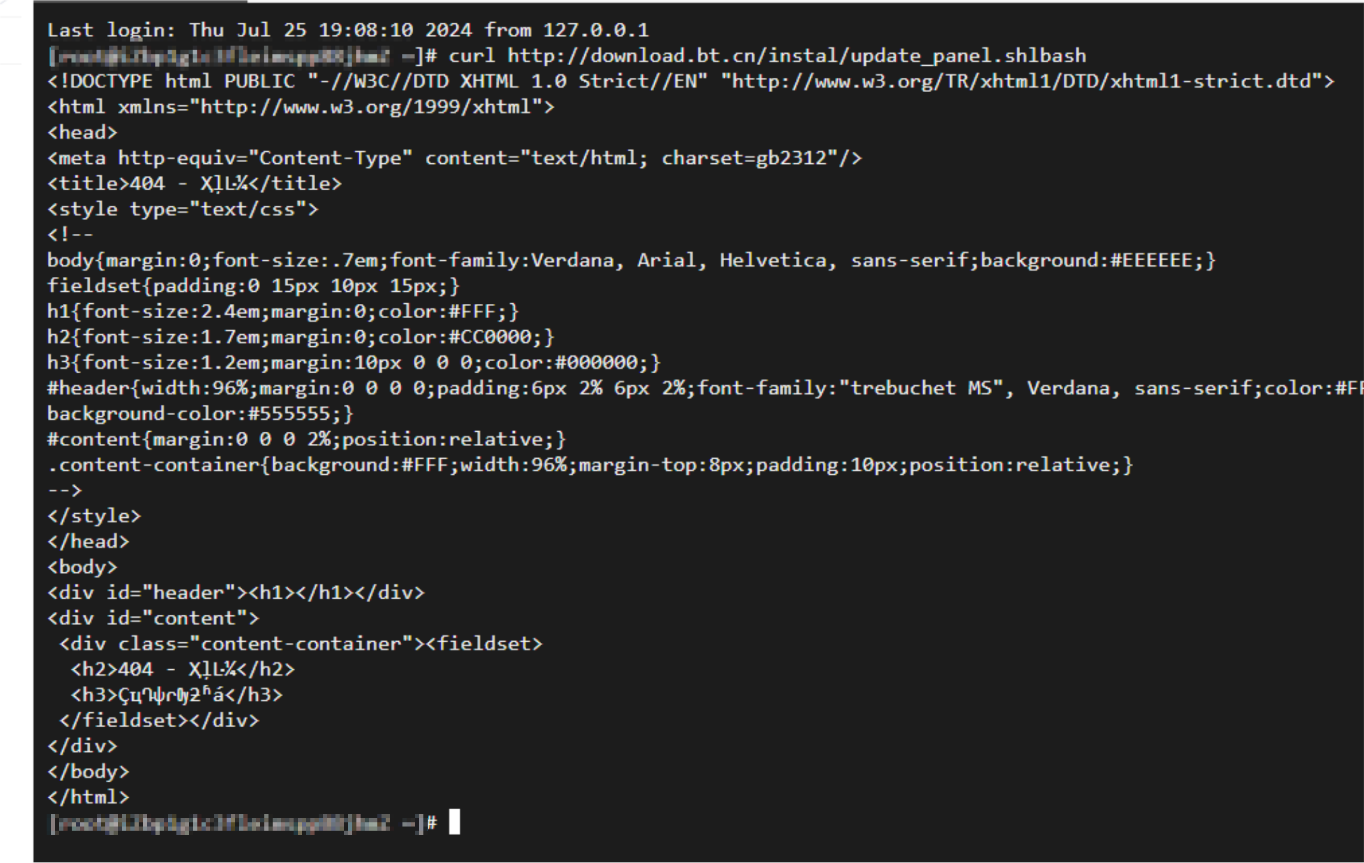This screenshot has width=1364, height=863.
Task: Click the closing </html> tag line
Action: pyautogui.click(x=88, y=798)
